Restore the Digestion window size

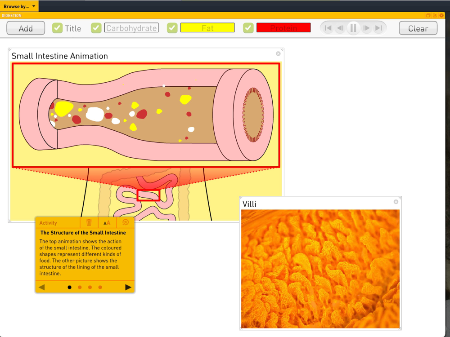(x=428, y=15)
